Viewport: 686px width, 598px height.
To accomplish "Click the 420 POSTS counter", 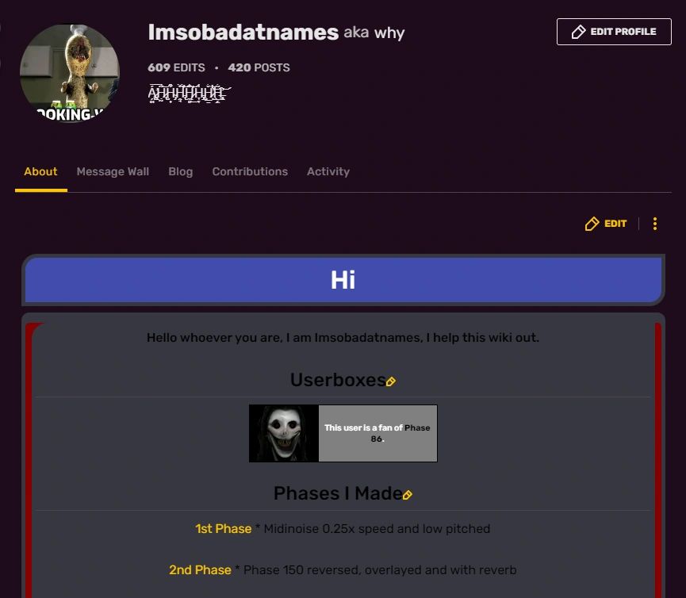I will [x=259, y=67].
